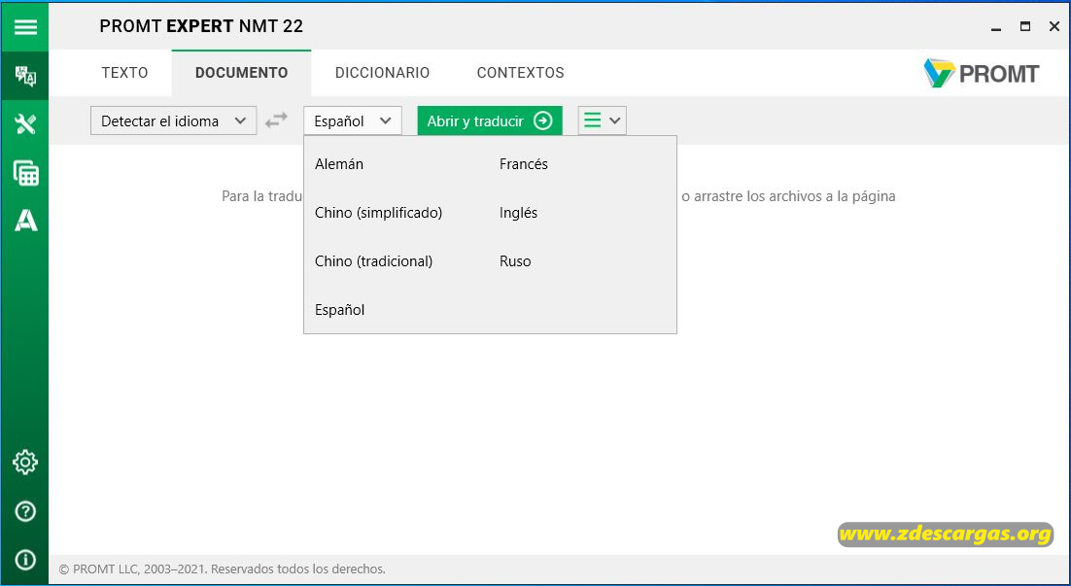Select Alemán as target language

point(339,164)
